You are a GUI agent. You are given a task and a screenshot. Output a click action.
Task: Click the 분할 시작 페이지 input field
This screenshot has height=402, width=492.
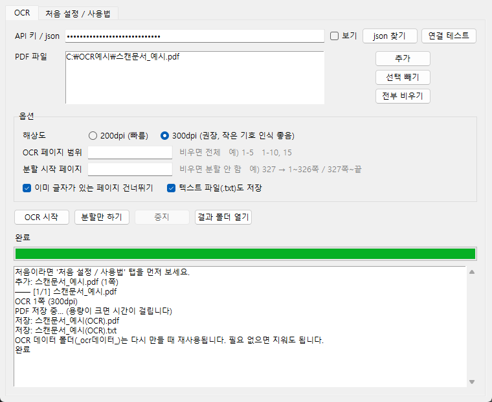[130, 170]
